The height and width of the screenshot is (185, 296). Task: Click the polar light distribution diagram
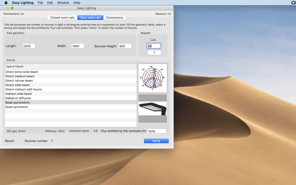click(x=152, y=78)
